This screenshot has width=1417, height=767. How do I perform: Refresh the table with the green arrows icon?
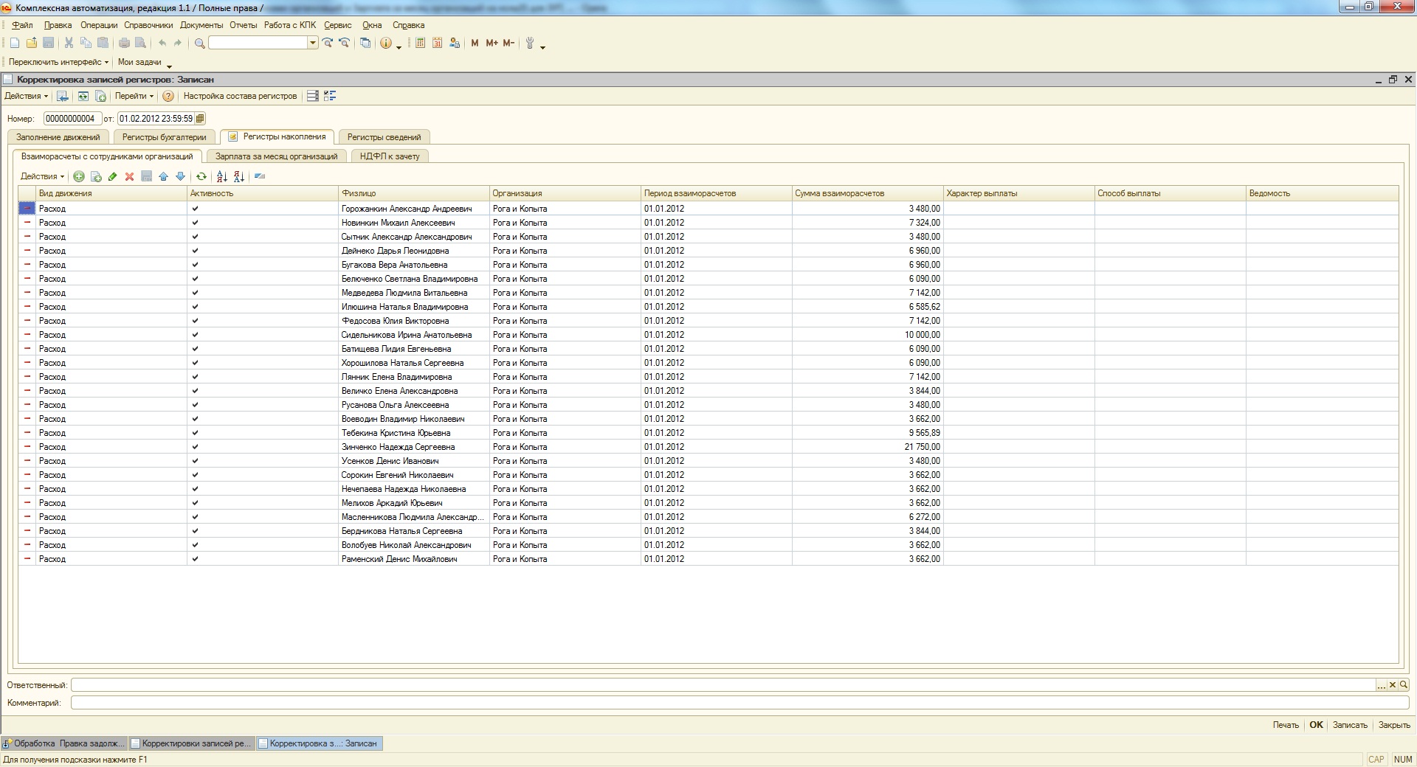(201, 176)
